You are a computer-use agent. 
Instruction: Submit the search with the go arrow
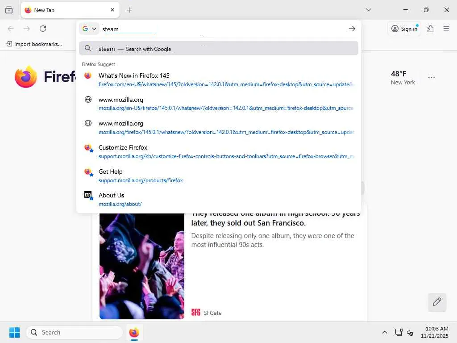(x=352, y=29)
